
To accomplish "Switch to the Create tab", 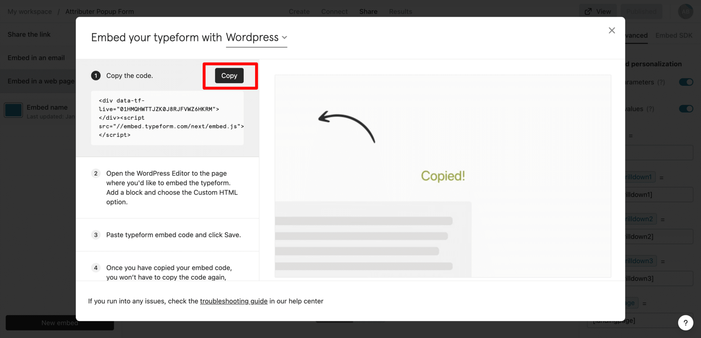I will 299,12.
